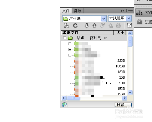Image resolution: width=152 pixels, height=122 pixels.
Task: Click the Synchronize icon
Action: click(x=119, y=26)
